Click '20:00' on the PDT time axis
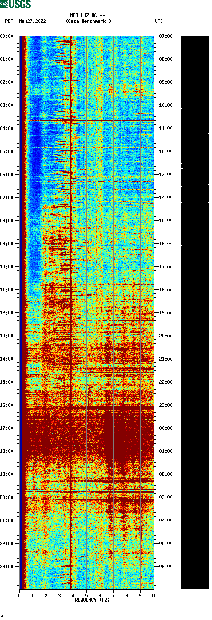This screenshot has width=212, height=620. tap(7, 497)
